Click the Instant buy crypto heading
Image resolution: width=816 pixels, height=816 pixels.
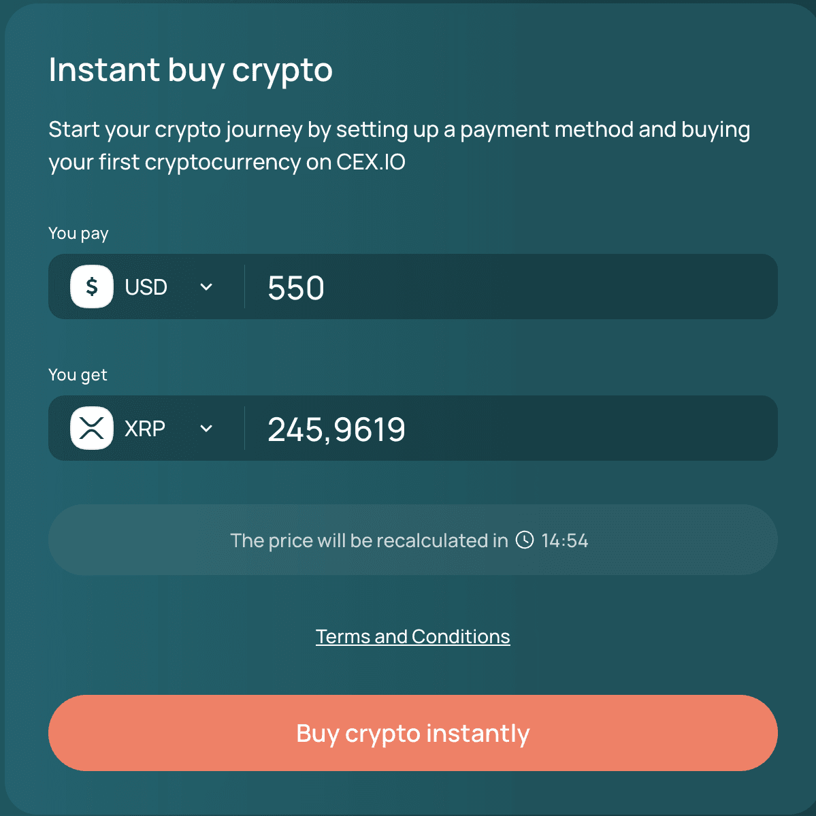pyautogui.click(x=191, y=69)
